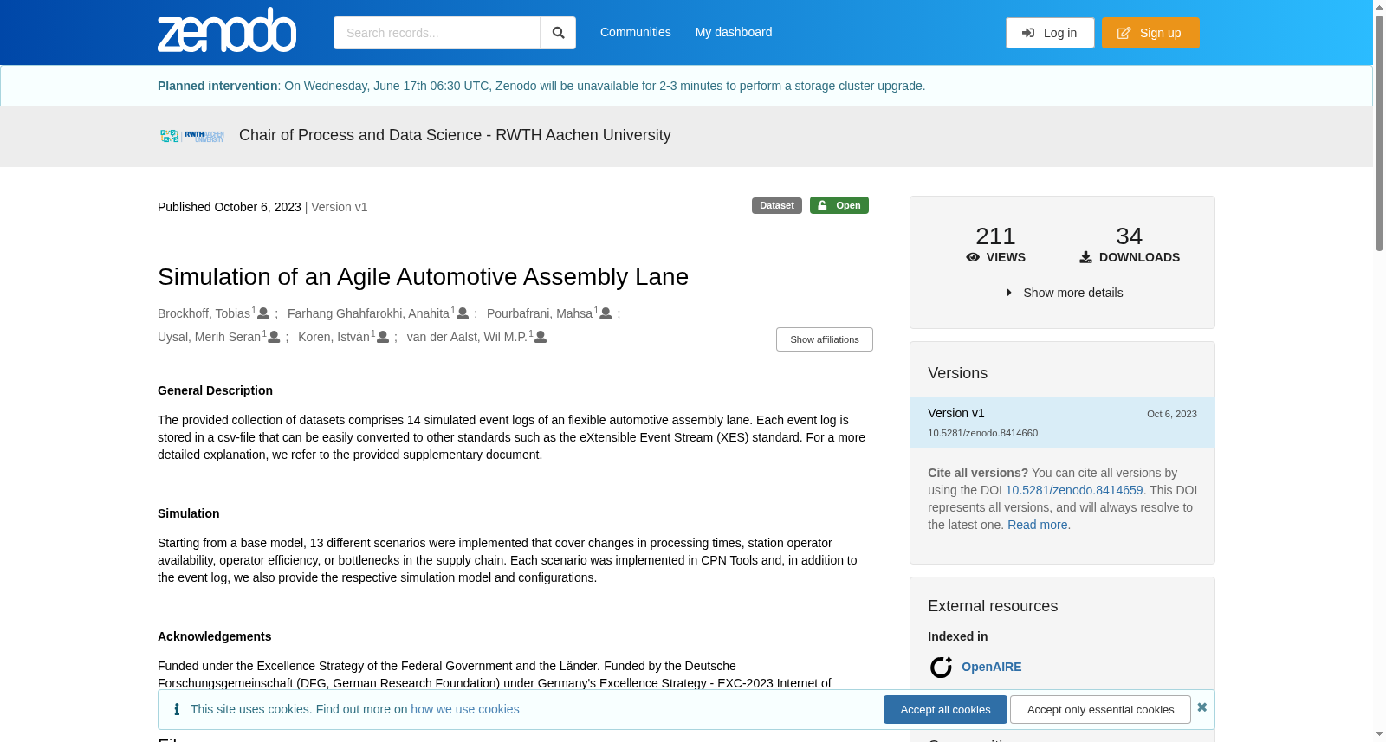Screen dimensions: 1386x742
Task: Show affiliations of the authors
Action: click(x=824, y=339)
